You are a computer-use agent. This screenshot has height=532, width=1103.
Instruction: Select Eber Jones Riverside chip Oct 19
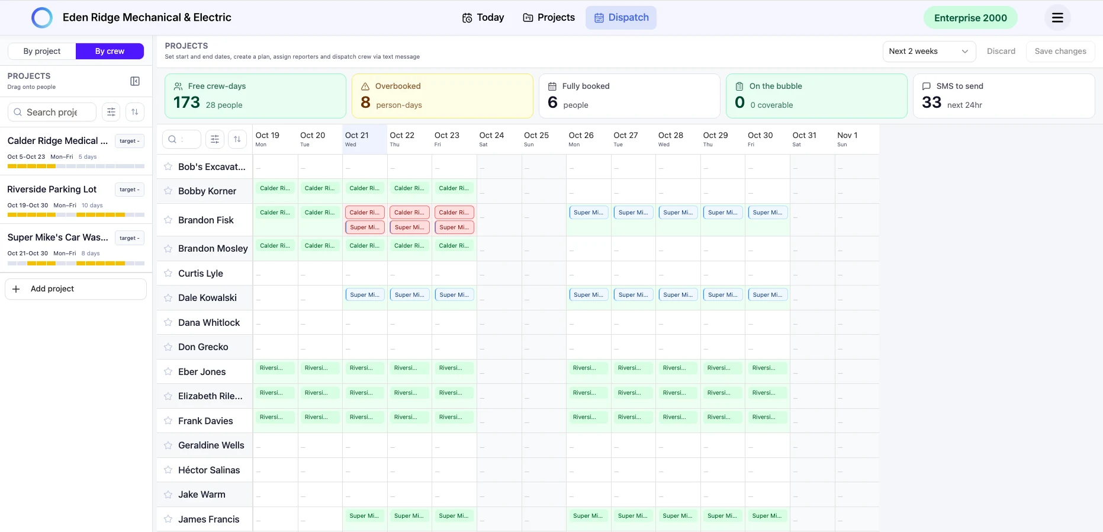click(x=275, y=368)
